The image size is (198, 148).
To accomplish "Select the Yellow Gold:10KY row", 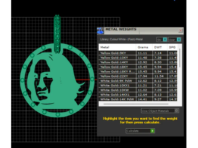I will 138,58.
